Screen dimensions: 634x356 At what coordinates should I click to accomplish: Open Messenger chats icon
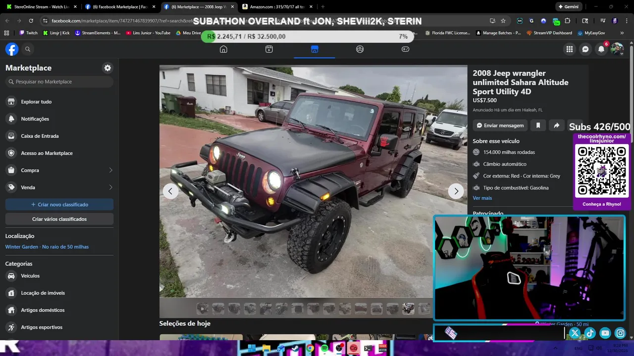click(585, 49)
